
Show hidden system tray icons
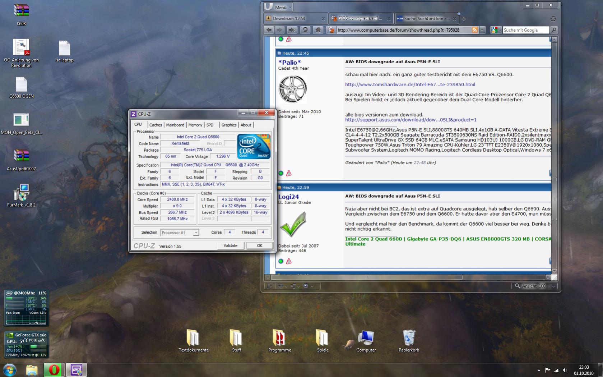tap(539, 370)
